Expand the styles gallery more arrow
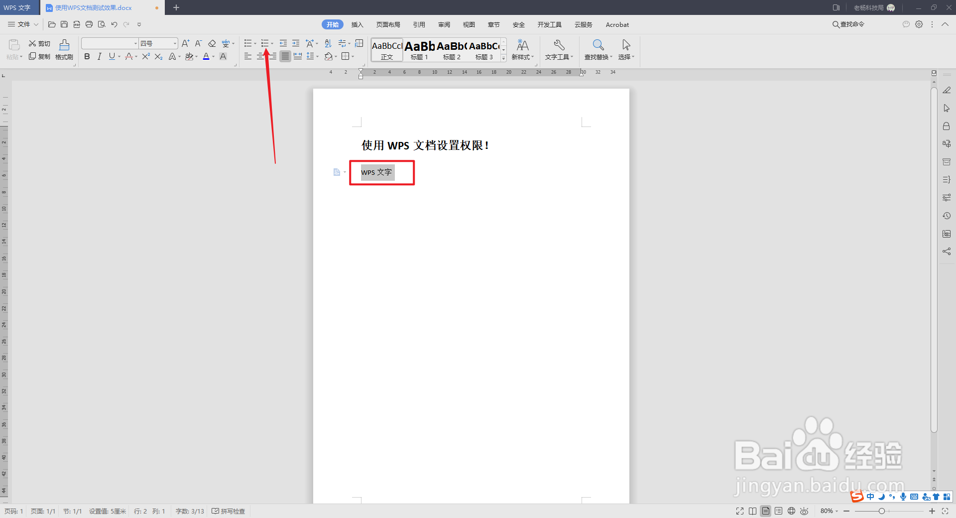This screenshot has width=956, height=518. (503, 58)
